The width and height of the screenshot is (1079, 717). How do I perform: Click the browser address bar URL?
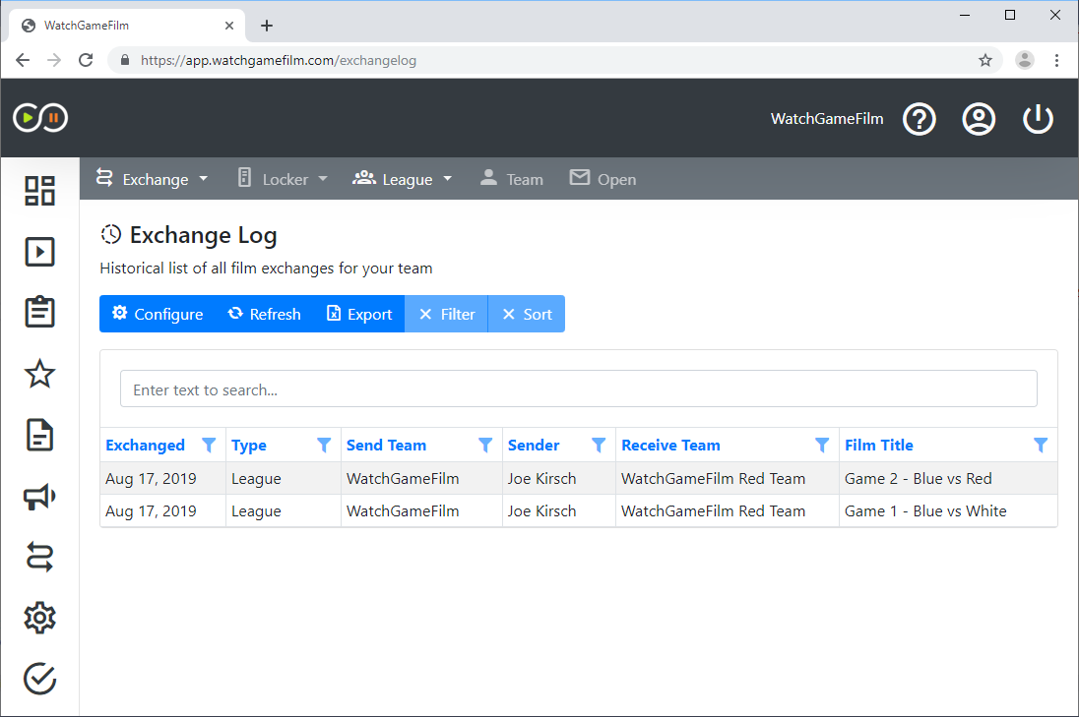point(279,61)
